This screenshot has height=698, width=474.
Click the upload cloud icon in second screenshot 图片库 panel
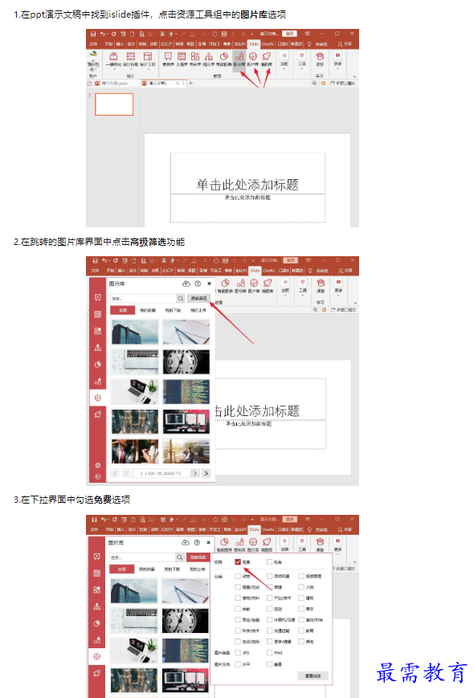tap(186, 284)
